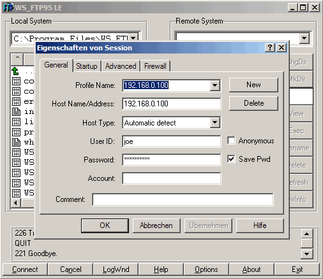Select the 'er' file icon in local list
The image size is (323, 279).
pyautogui.click(x=16, y=101)
